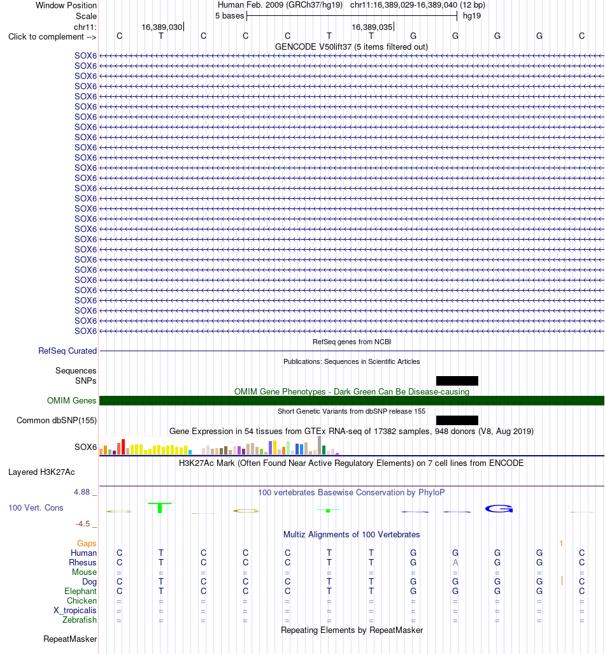Click the SOX6 label beside GTEx bar chart
This screenshot has height=654, width=605.
[x=85, y=447]
